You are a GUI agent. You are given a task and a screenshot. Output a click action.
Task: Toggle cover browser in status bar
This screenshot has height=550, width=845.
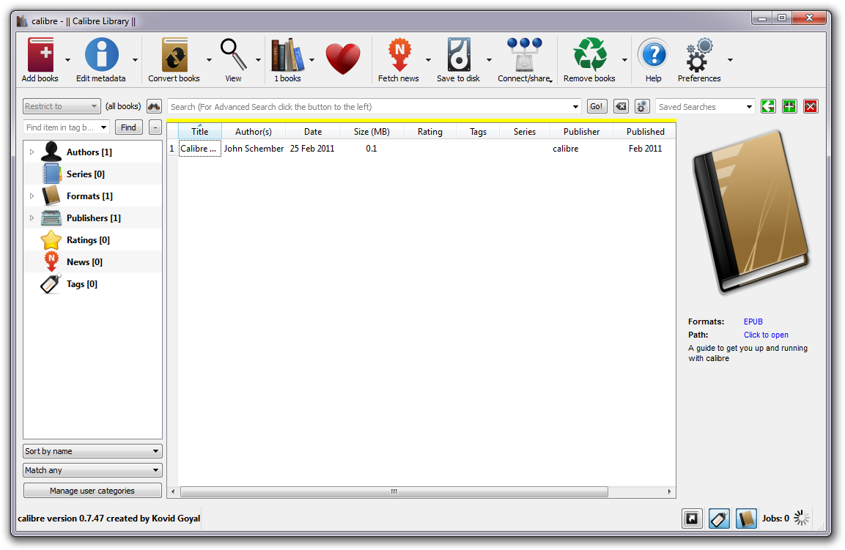click(x=692, y=519)
